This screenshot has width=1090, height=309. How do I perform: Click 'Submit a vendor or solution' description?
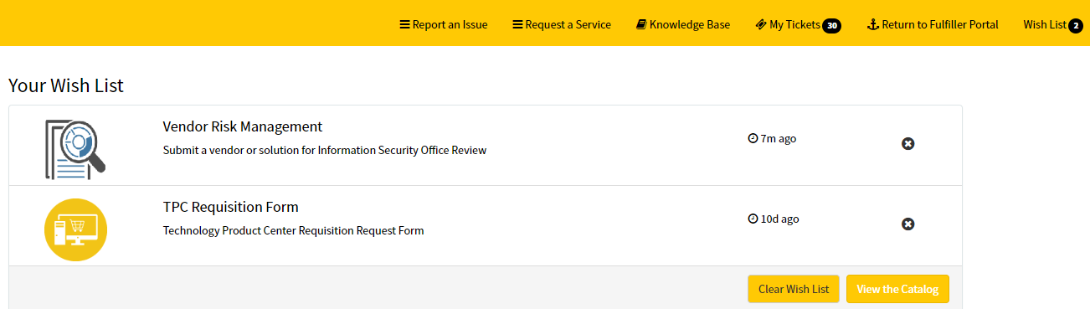pyautogui.click(x=324, y=151)
